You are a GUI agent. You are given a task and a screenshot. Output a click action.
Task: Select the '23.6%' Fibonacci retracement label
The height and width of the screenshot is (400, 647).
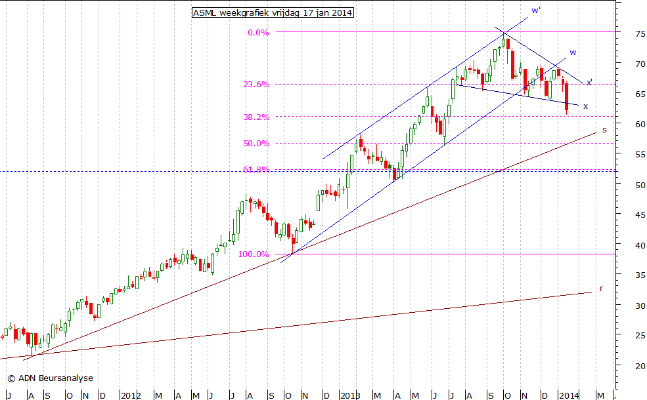click(256, 85)
